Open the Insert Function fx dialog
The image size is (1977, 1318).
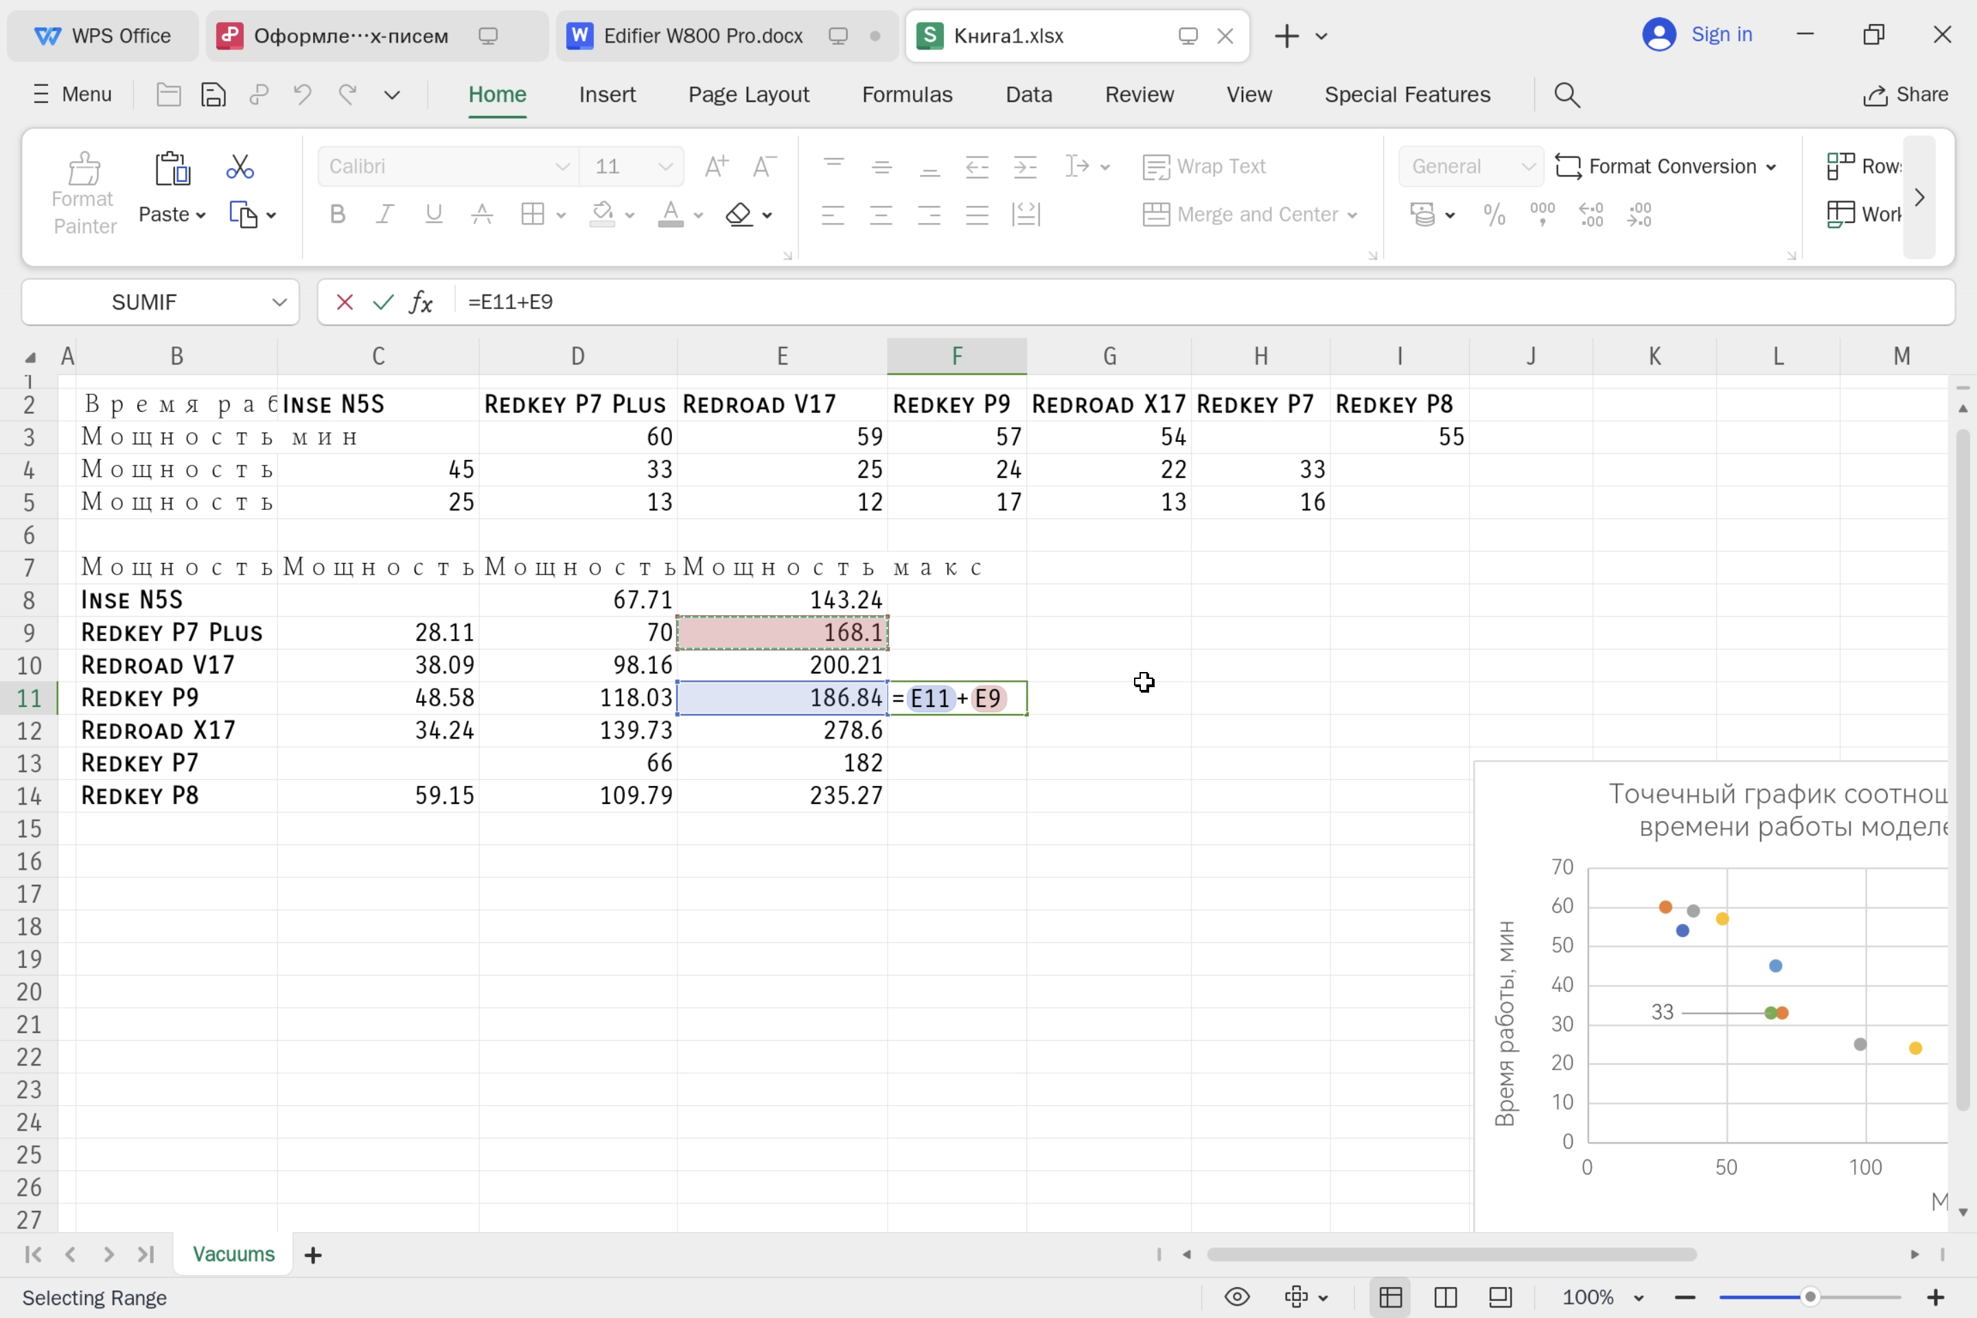[421, 302]
